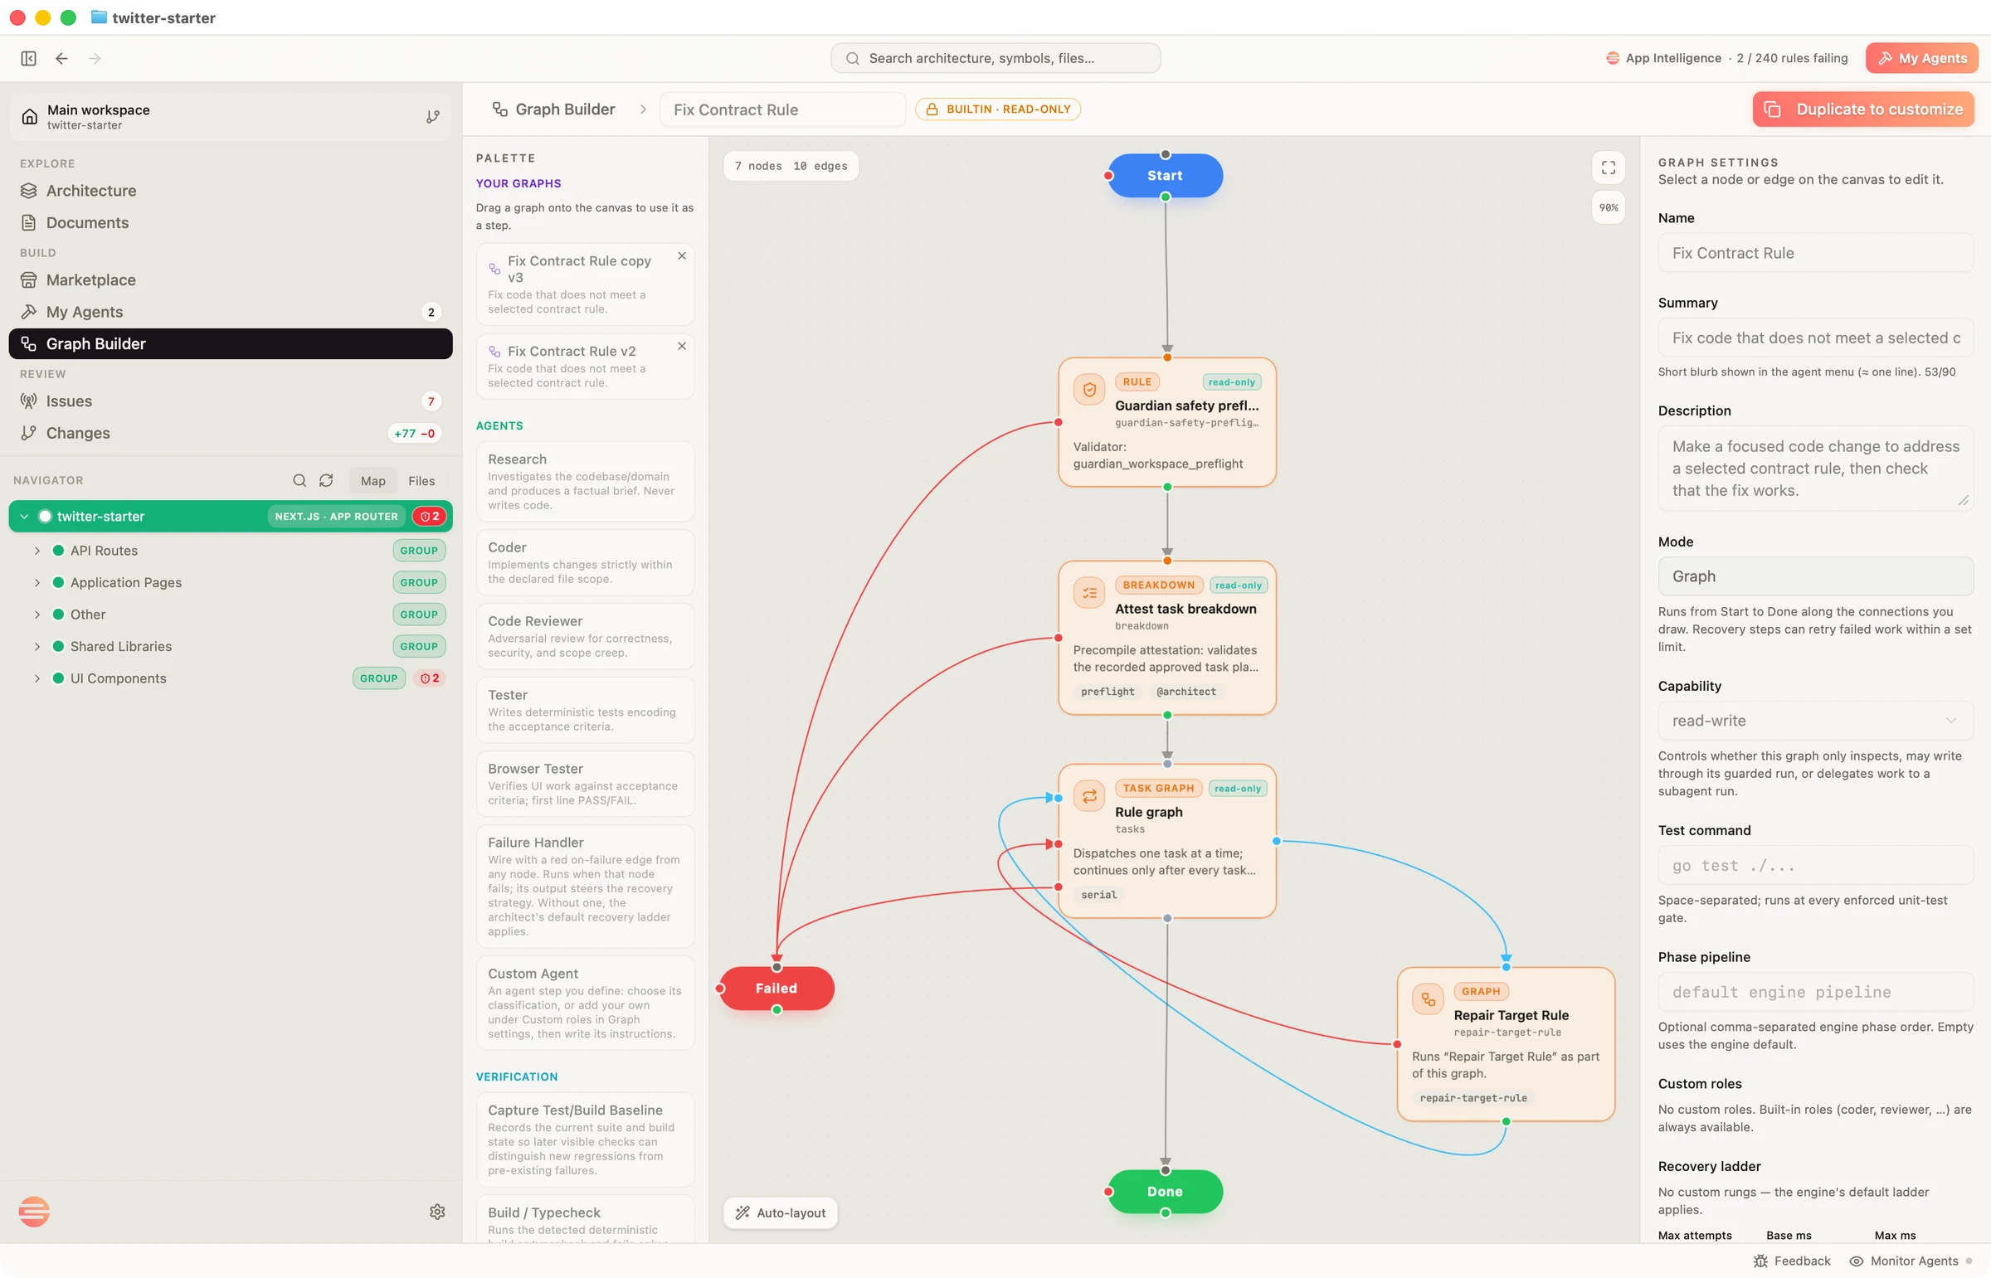Refresh the navigator tree

(326, 480)
